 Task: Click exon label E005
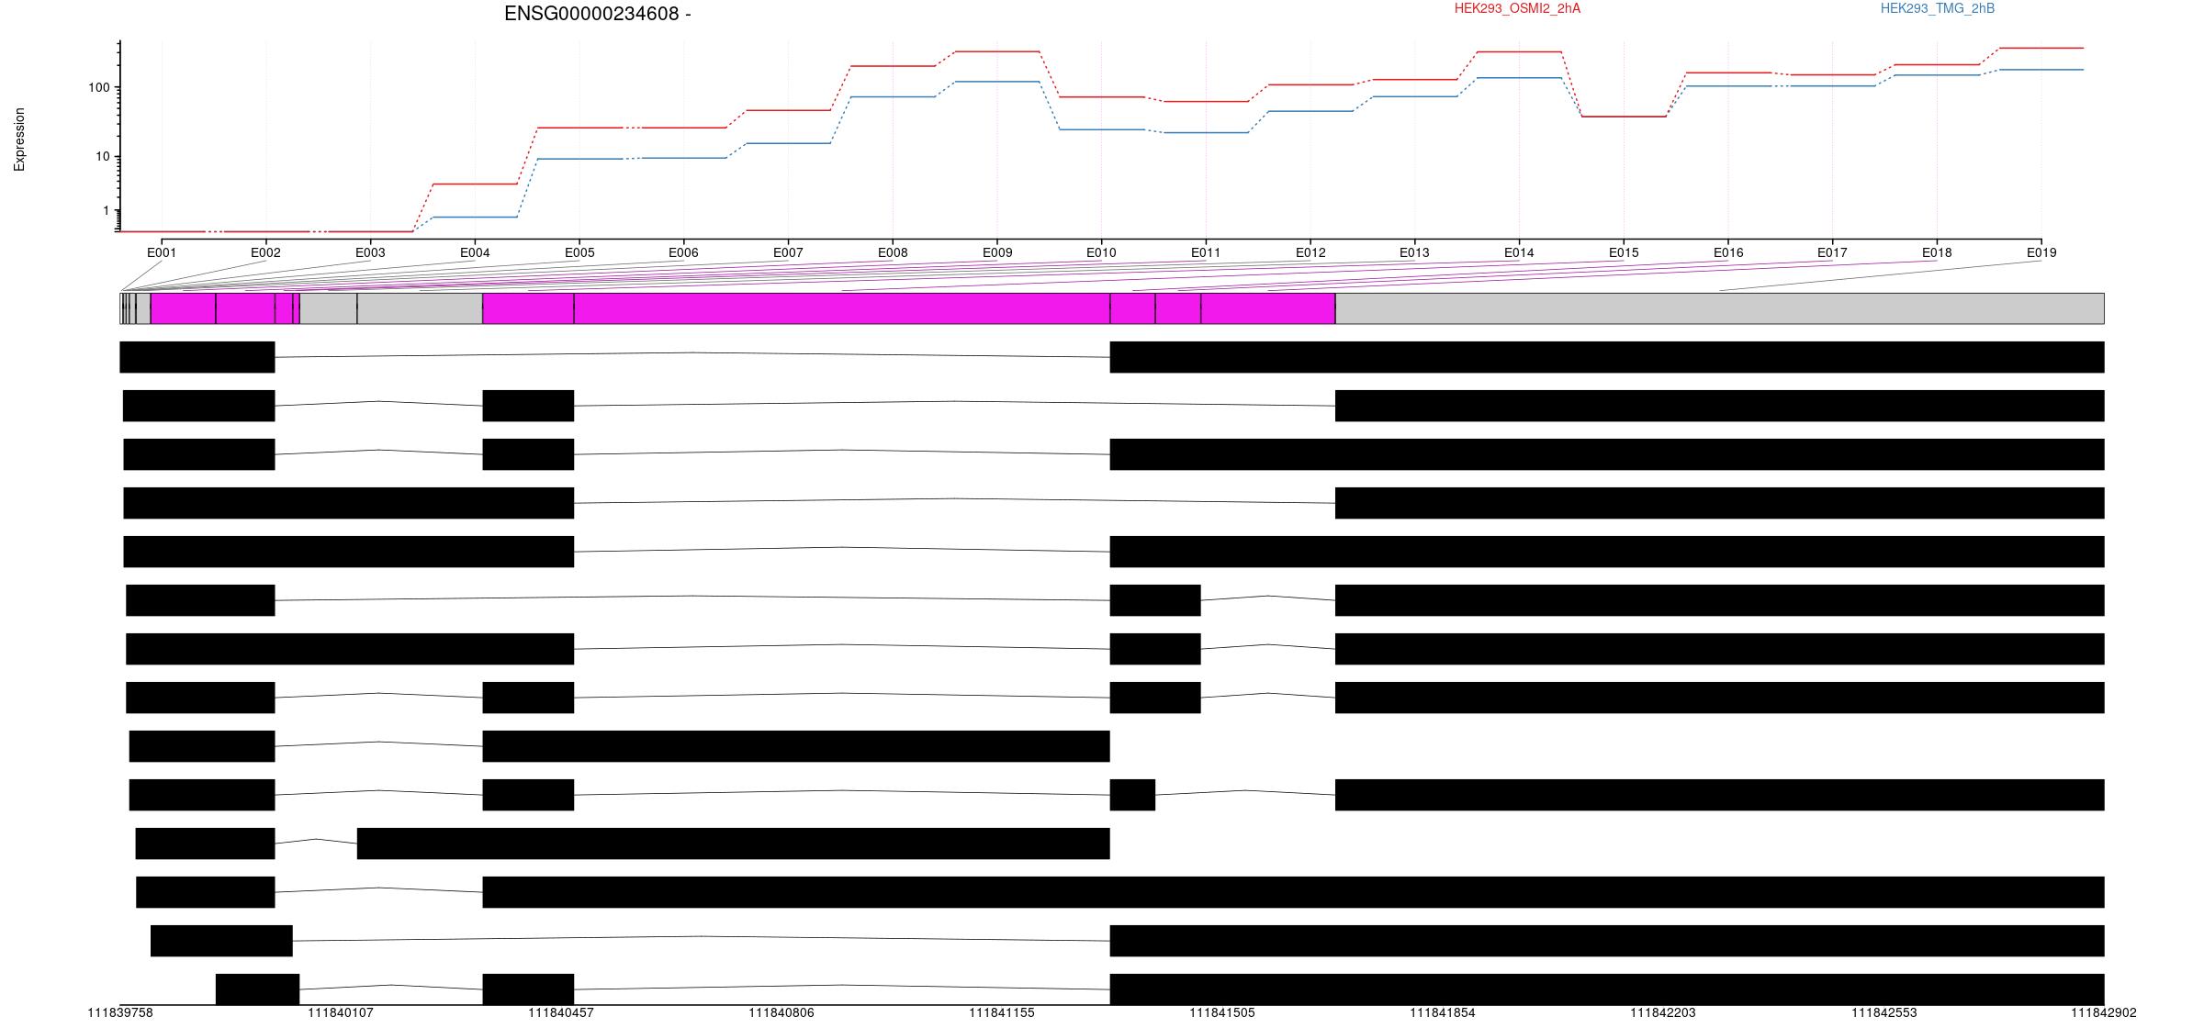tap(579, 252)
